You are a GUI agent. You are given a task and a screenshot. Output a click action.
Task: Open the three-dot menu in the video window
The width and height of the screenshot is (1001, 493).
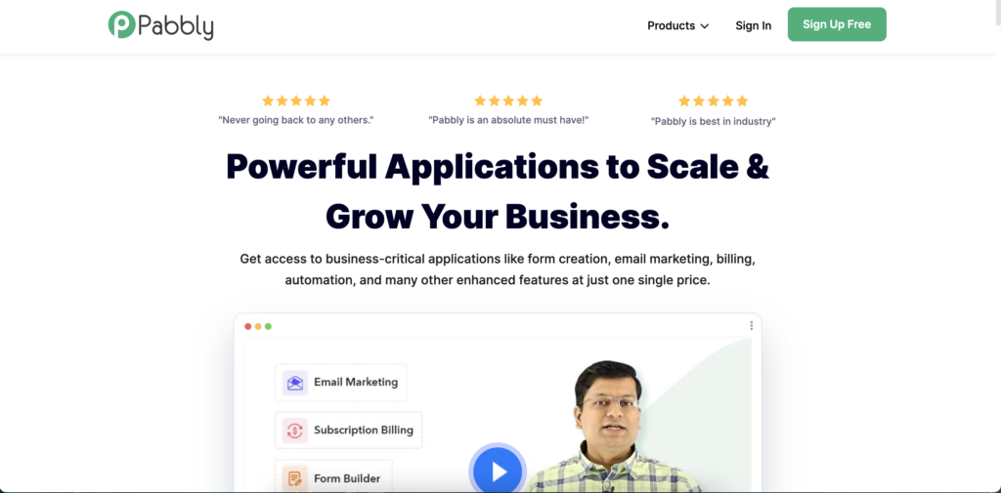click(752, 326)
